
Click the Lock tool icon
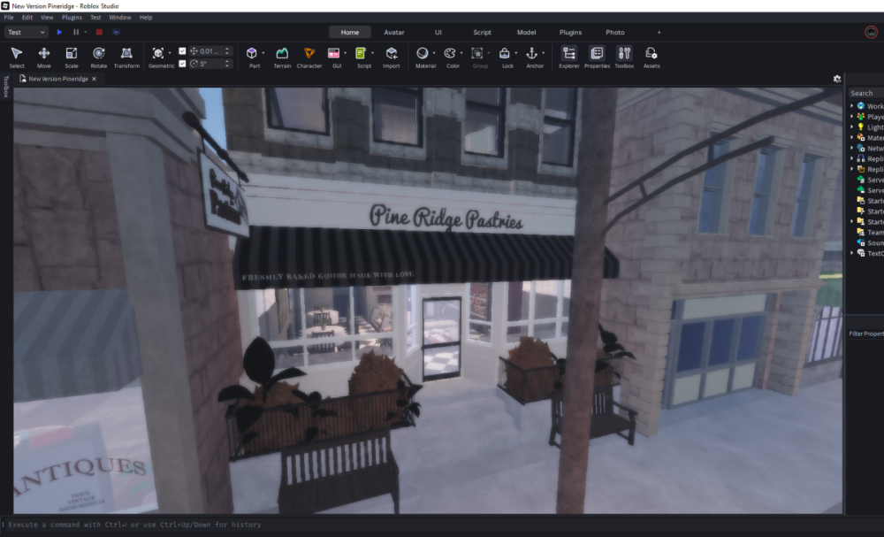505,53
